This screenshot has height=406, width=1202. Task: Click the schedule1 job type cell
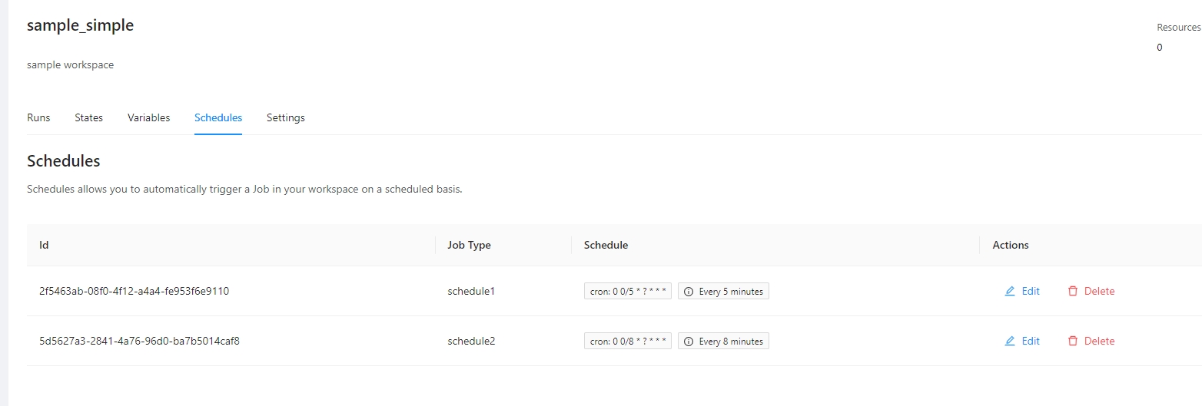[471, 292]
